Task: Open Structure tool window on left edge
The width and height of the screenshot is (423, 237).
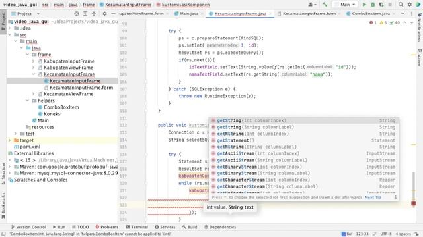Action: click(3, 173)
